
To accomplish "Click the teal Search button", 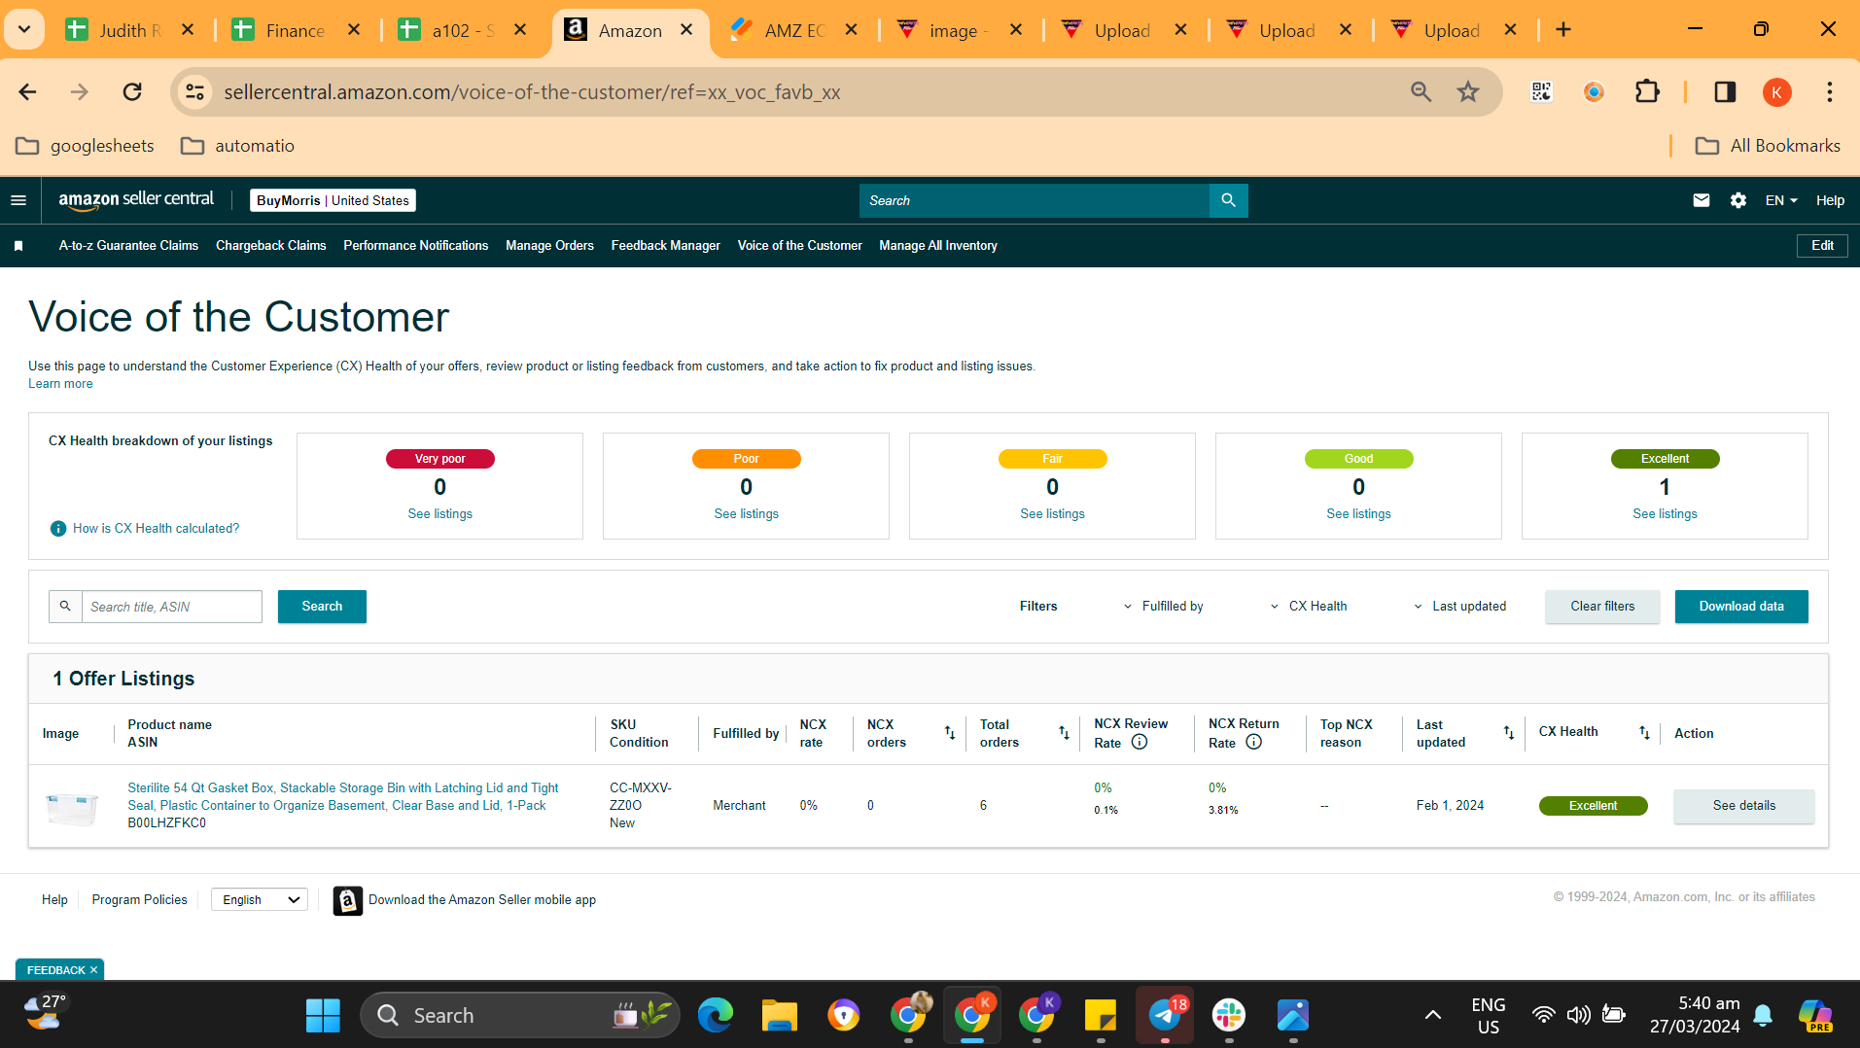I will 322,607.
